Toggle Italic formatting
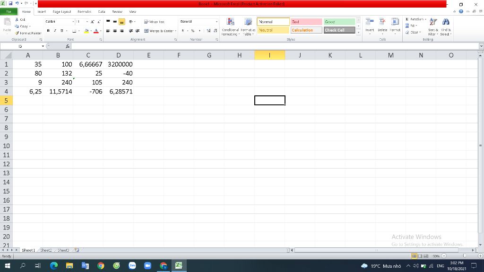This screenshot has height=272, width=484. 55,31
